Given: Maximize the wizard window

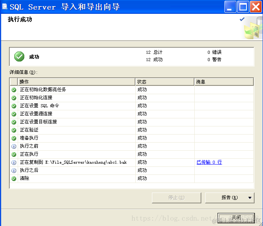Looking at the screenshot, I should [x=243, y=7].
